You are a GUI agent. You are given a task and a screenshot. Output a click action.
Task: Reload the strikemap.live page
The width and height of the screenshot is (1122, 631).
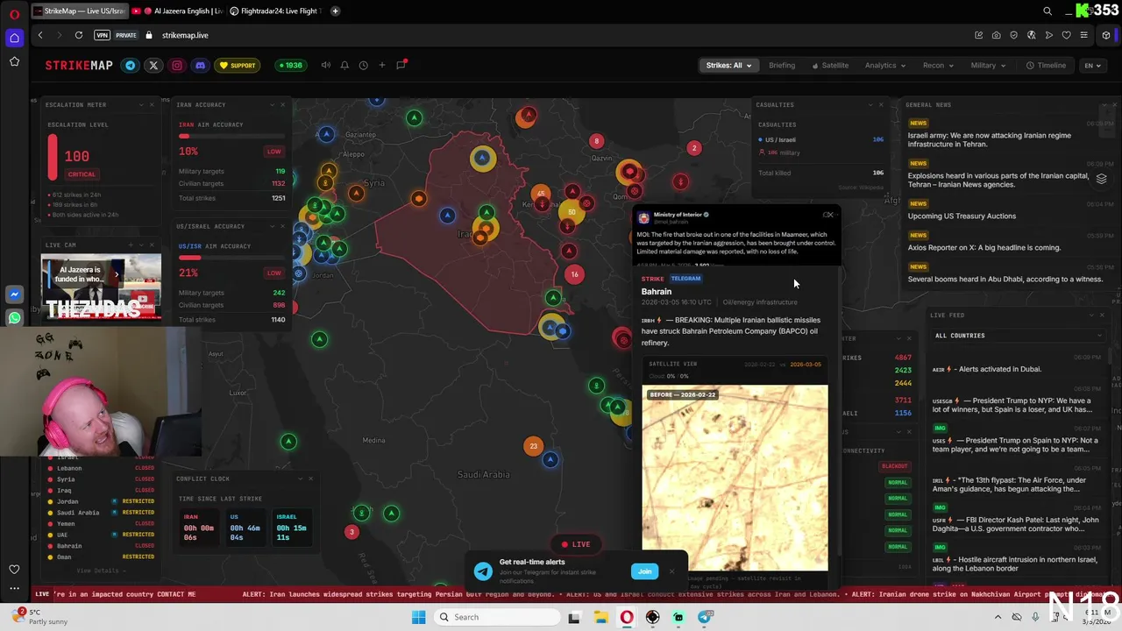[79, 35]
